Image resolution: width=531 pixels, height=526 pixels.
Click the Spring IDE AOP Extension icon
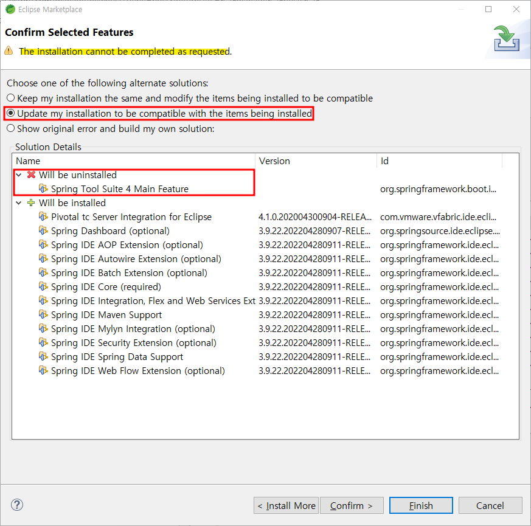point(43,244)
